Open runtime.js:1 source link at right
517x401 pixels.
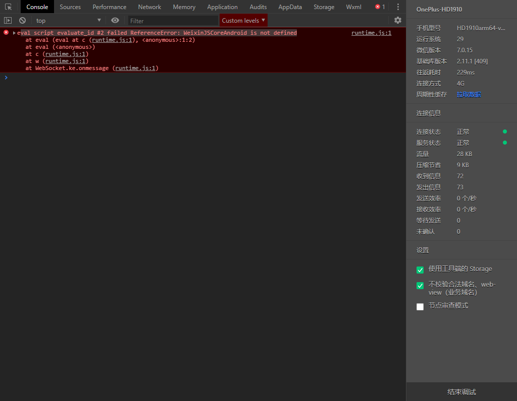click(x=371, y=33)
